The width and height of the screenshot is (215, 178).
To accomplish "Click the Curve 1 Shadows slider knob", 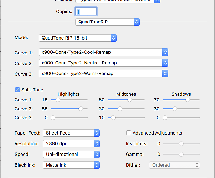I will coord(188,100).
